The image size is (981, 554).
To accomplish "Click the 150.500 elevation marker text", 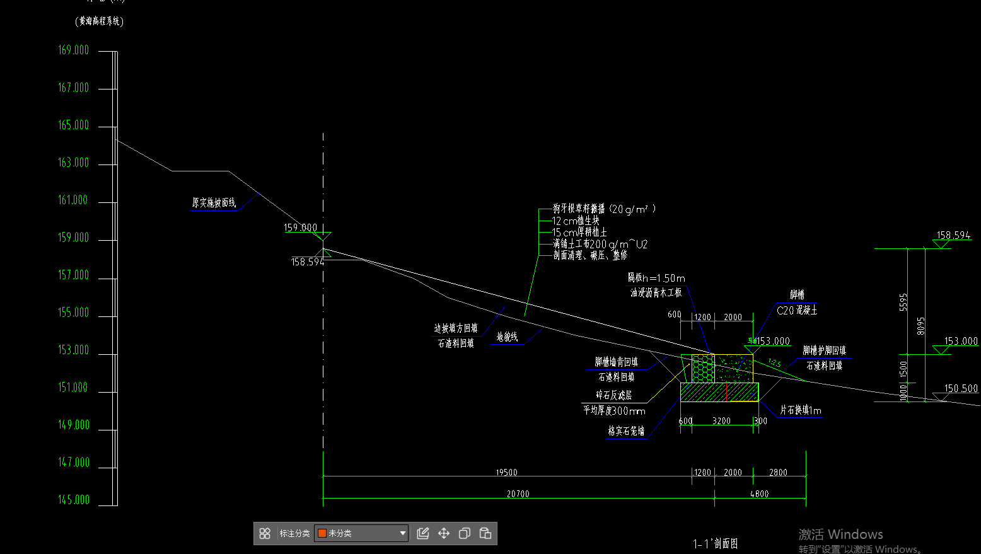I will [961, 388].
